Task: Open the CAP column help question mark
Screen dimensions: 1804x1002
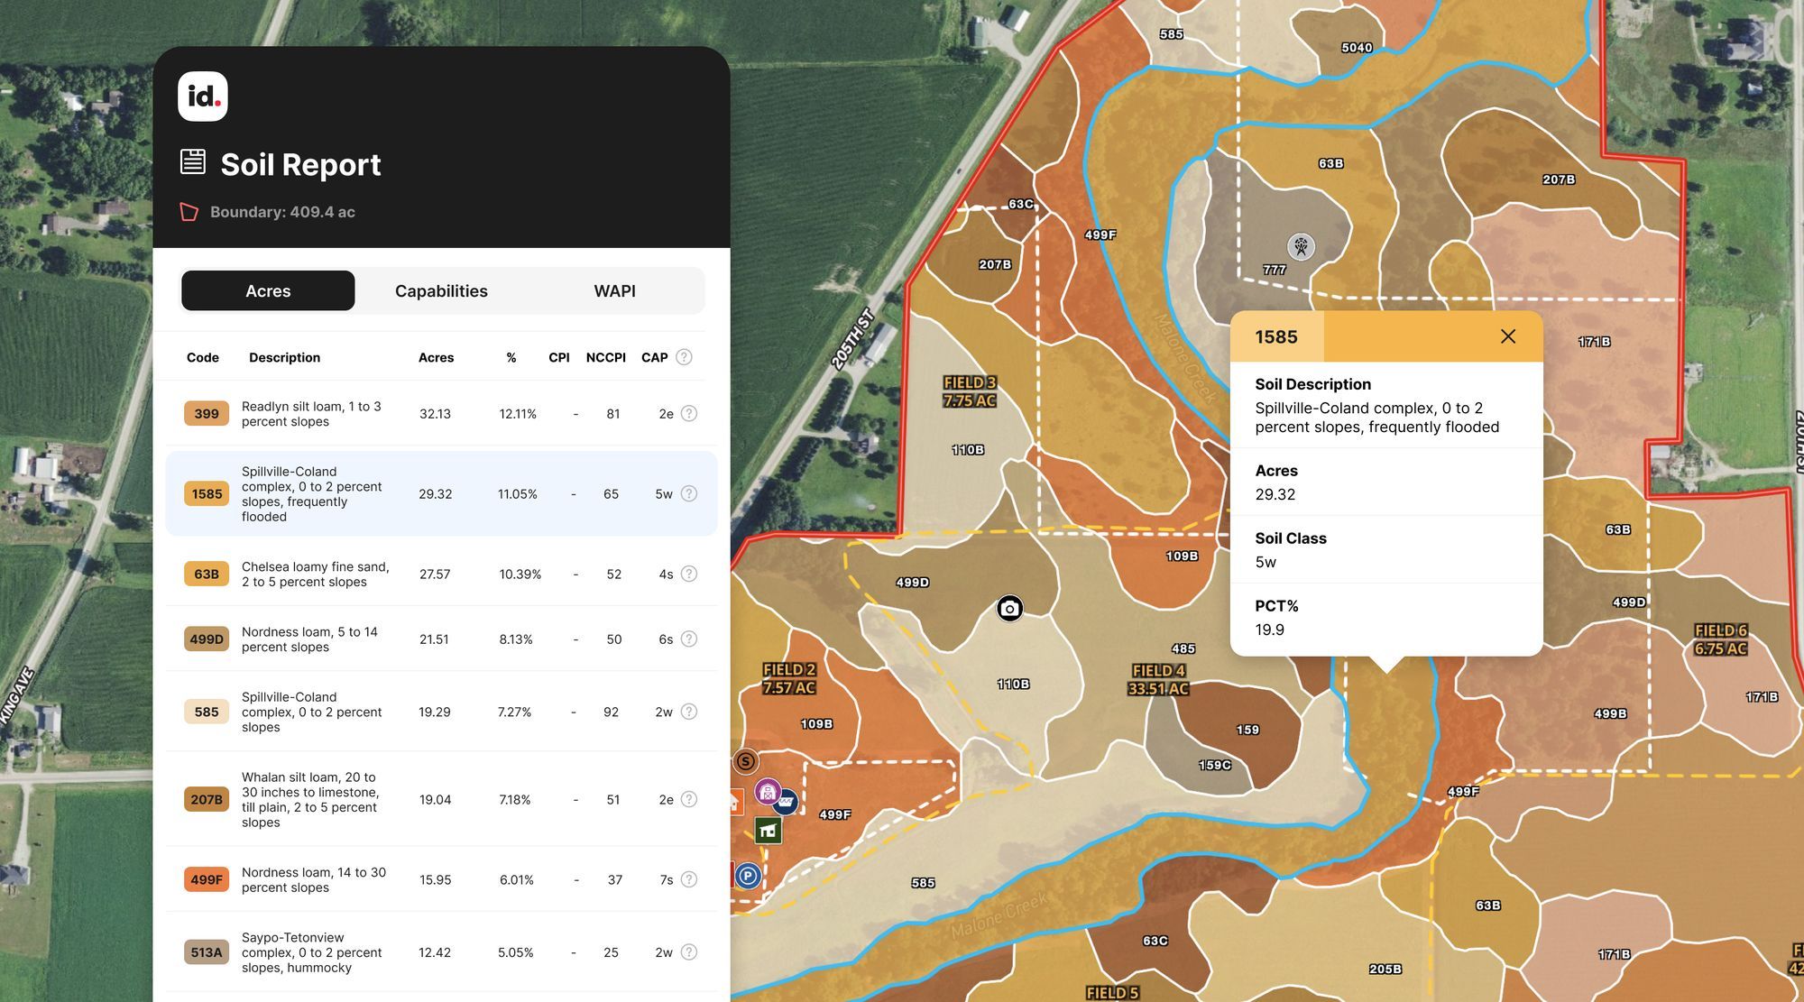Action: [684, 357]
